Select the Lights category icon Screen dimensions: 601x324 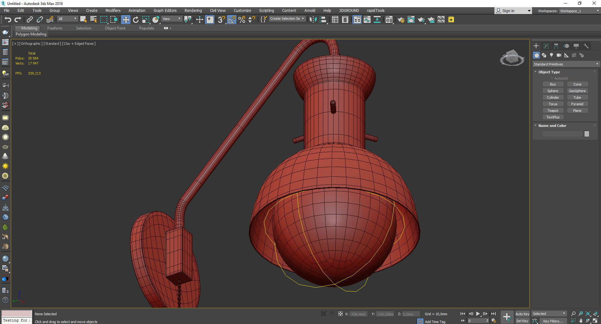click(x=551, y=55)
